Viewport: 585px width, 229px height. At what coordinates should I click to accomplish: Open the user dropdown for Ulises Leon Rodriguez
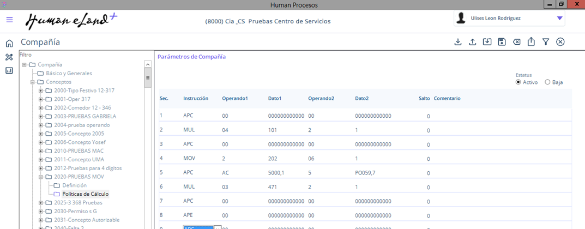pyautogui.click(x=559, y=19)
